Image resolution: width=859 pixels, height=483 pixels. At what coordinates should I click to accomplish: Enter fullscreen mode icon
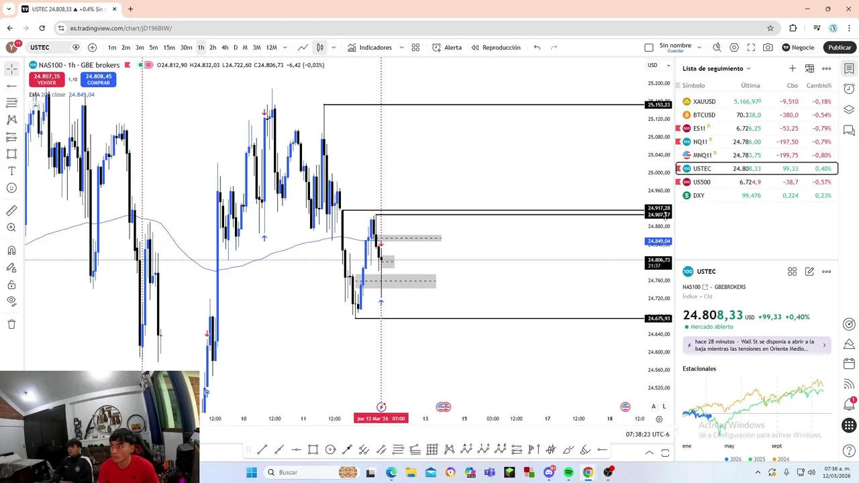click(x=751, y=48)
